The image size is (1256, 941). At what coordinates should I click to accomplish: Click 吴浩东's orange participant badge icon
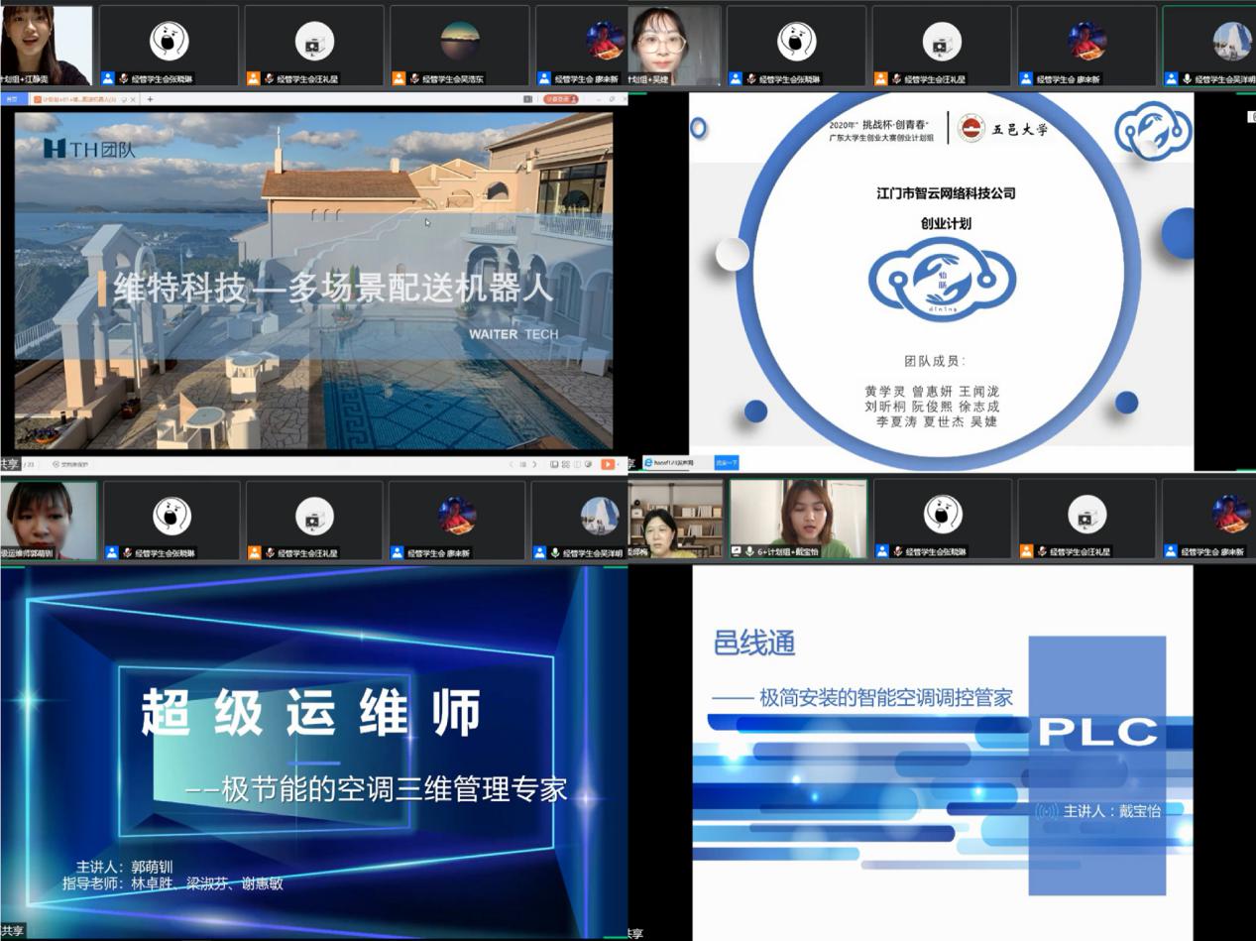(398, 78)
